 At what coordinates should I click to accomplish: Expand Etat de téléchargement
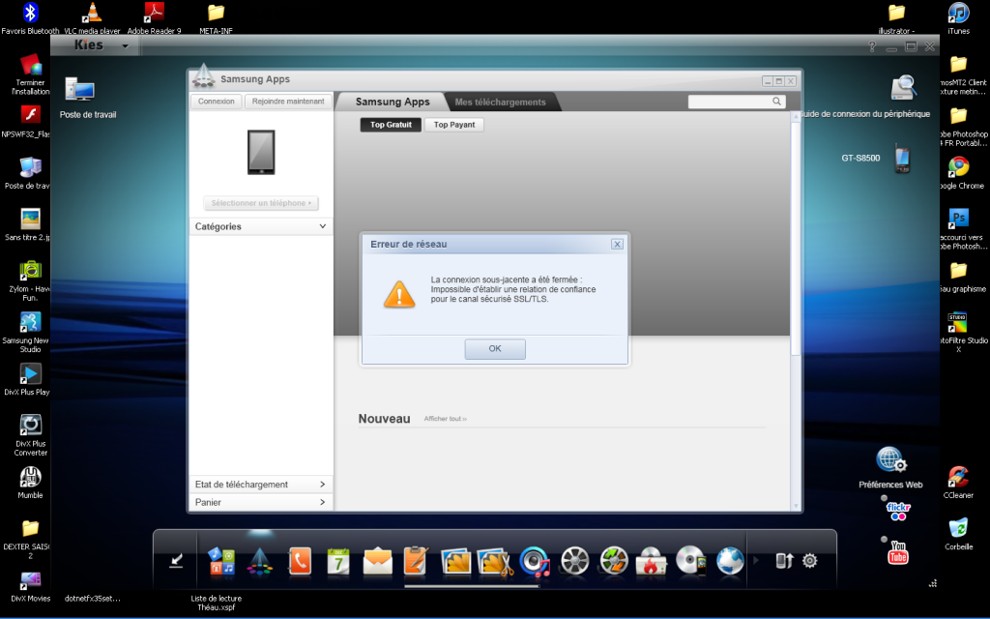tap(261, 484)
